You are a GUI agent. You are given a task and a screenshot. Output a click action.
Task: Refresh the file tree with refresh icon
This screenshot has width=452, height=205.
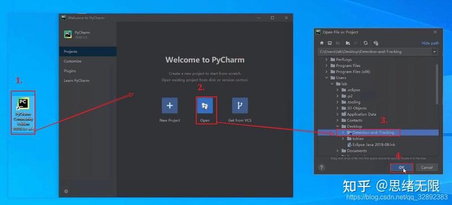click(x=366, y=43)
